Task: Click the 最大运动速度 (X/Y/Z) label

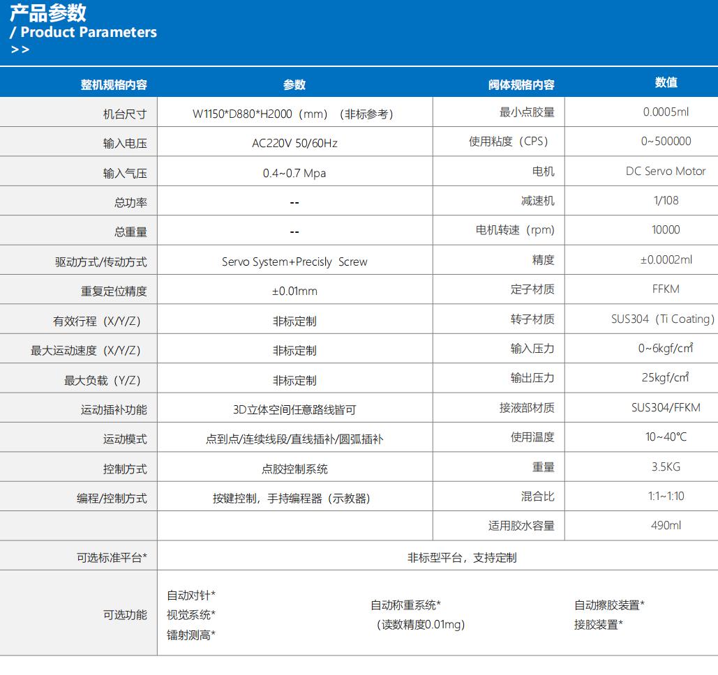Action: [87, 351]
